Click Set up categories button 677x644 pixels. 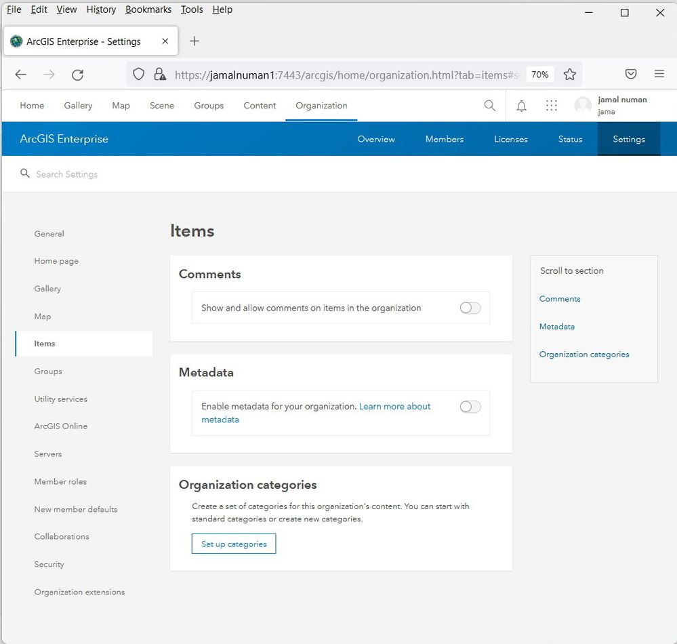(234, 544)
